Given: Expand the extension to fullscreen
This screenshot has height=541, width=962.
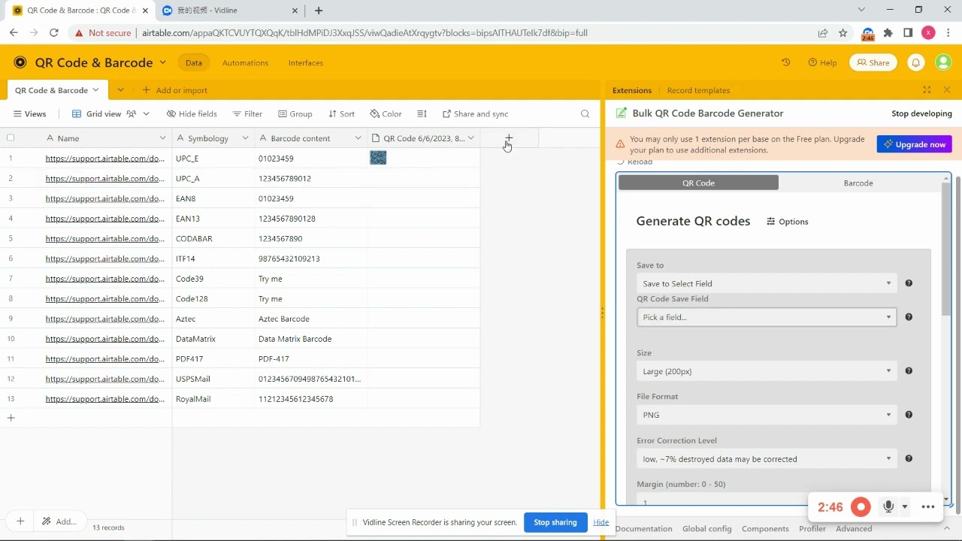Looking at the screenshot, I should point(927,90).
